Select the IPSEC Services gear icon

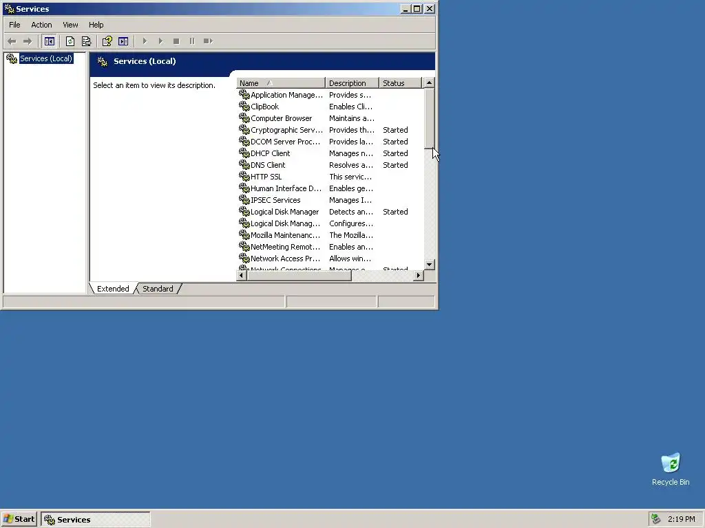click(x=244, y=199)
